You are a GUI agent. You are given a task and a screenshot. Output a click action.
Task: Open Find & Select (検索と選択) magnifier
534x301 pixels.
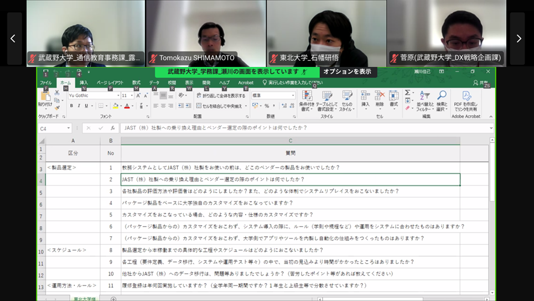tap(442, 101)
